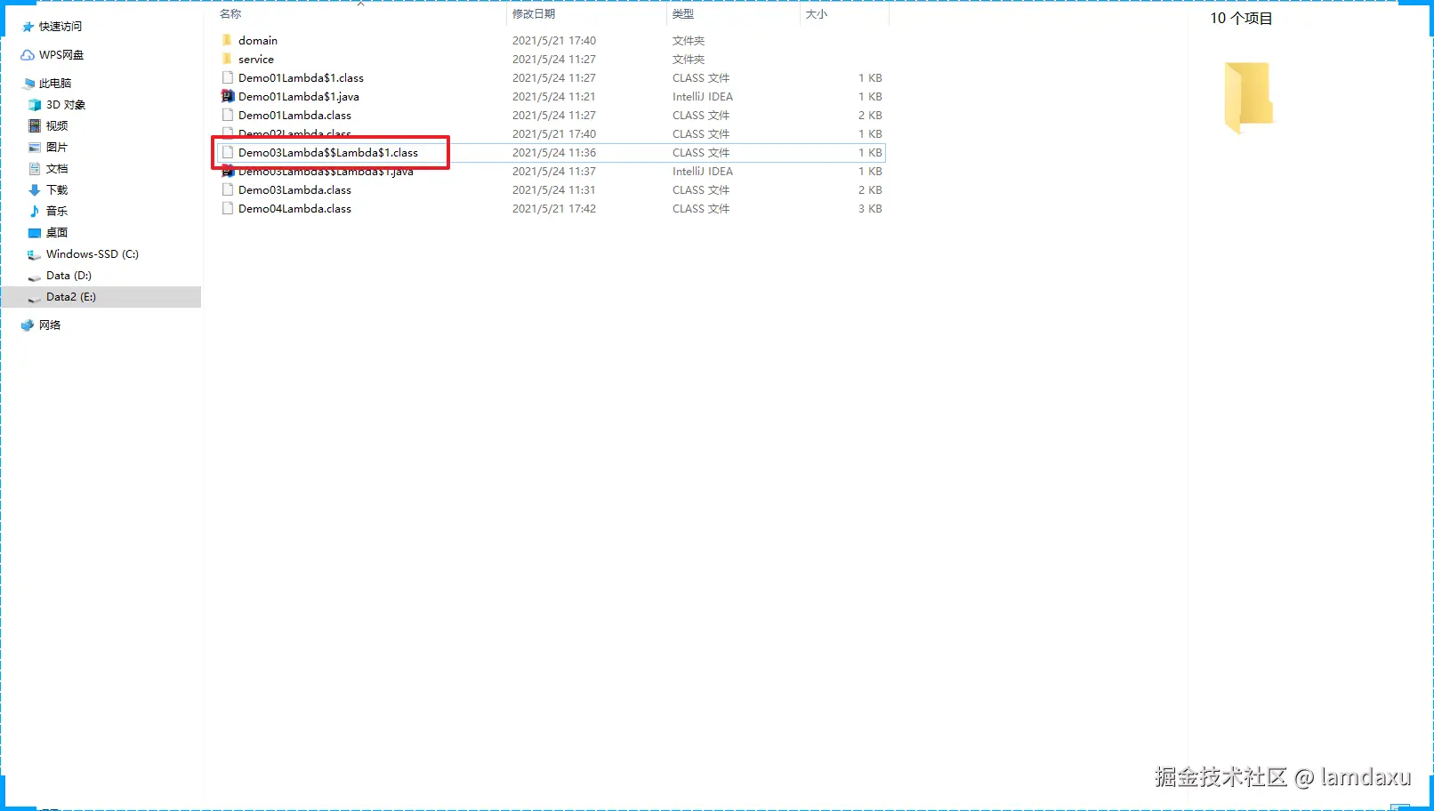Select file name Demo03Lambda.class
The width and height of the screenshot is (1434, 811).
pos(294,190)
